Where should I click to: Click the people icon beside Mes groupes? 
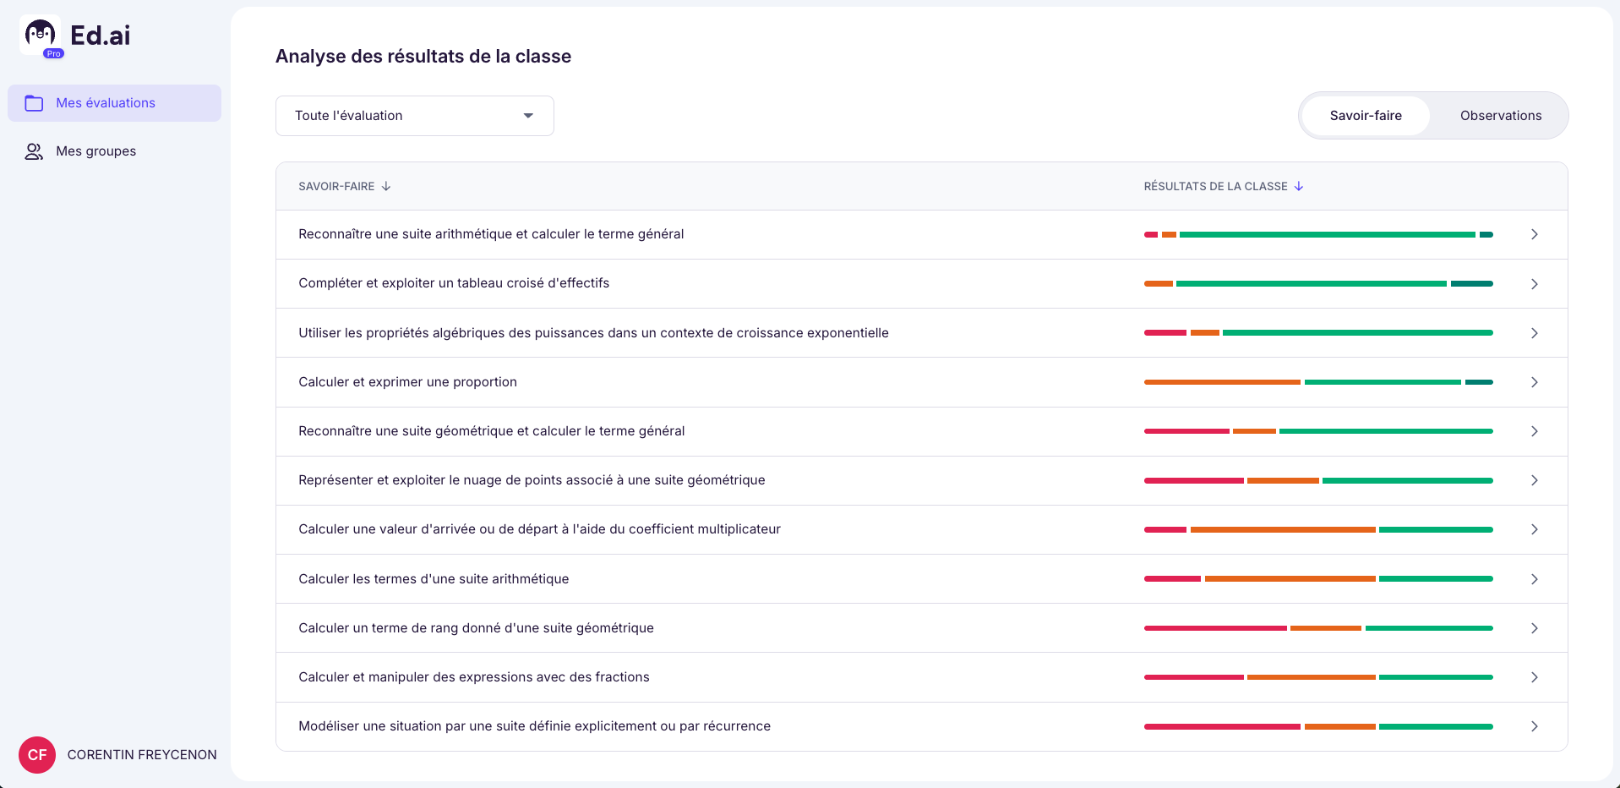34,151
